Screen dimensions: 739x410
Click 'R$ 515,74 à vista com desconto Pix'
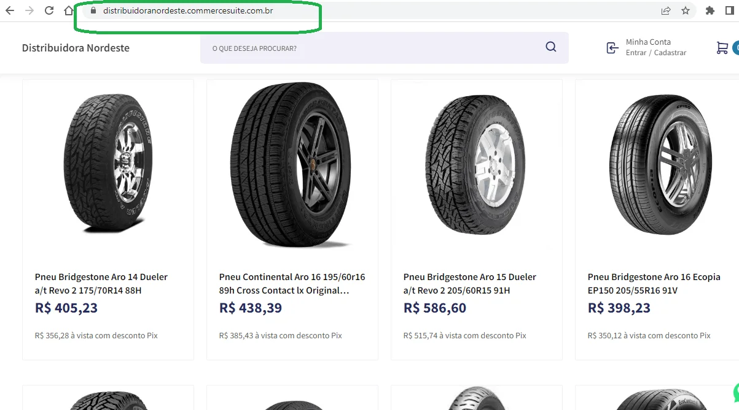465,335
